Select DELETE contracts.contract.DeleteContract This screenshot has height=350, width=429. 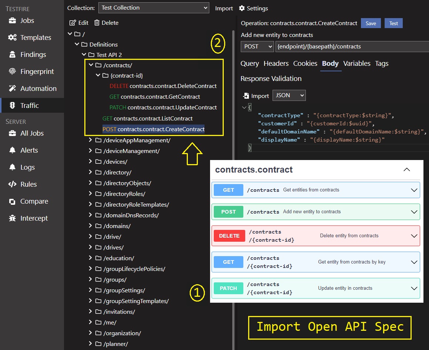click(163, 86)
